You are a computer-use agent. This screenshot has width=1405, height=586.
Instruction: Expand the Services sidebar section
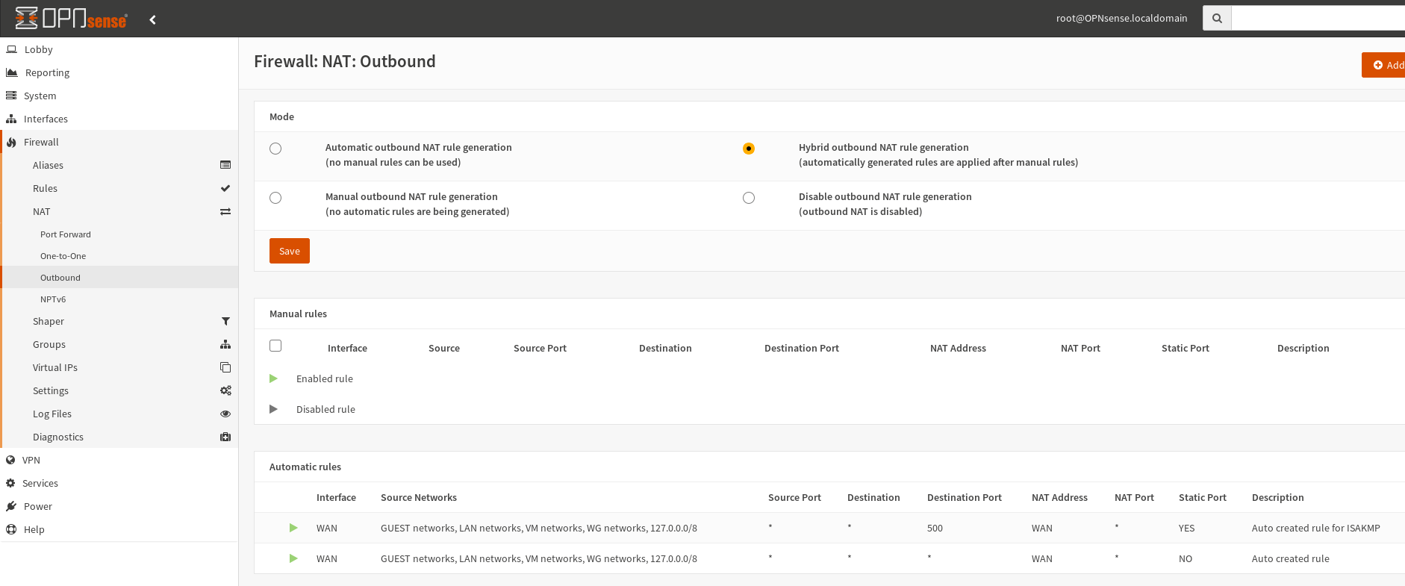[x=40, y=483]
